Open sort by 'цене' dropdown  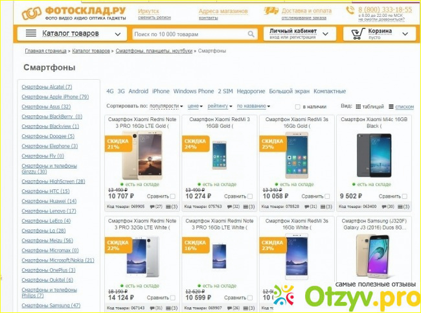coord(195,106)
